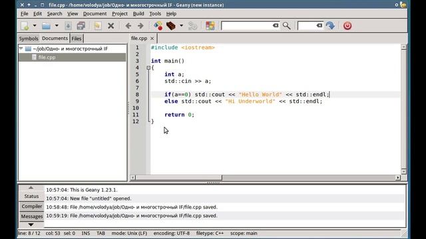426x239 pixels.
Task: Find text with magnifier icon
Action: pos(286,26)
